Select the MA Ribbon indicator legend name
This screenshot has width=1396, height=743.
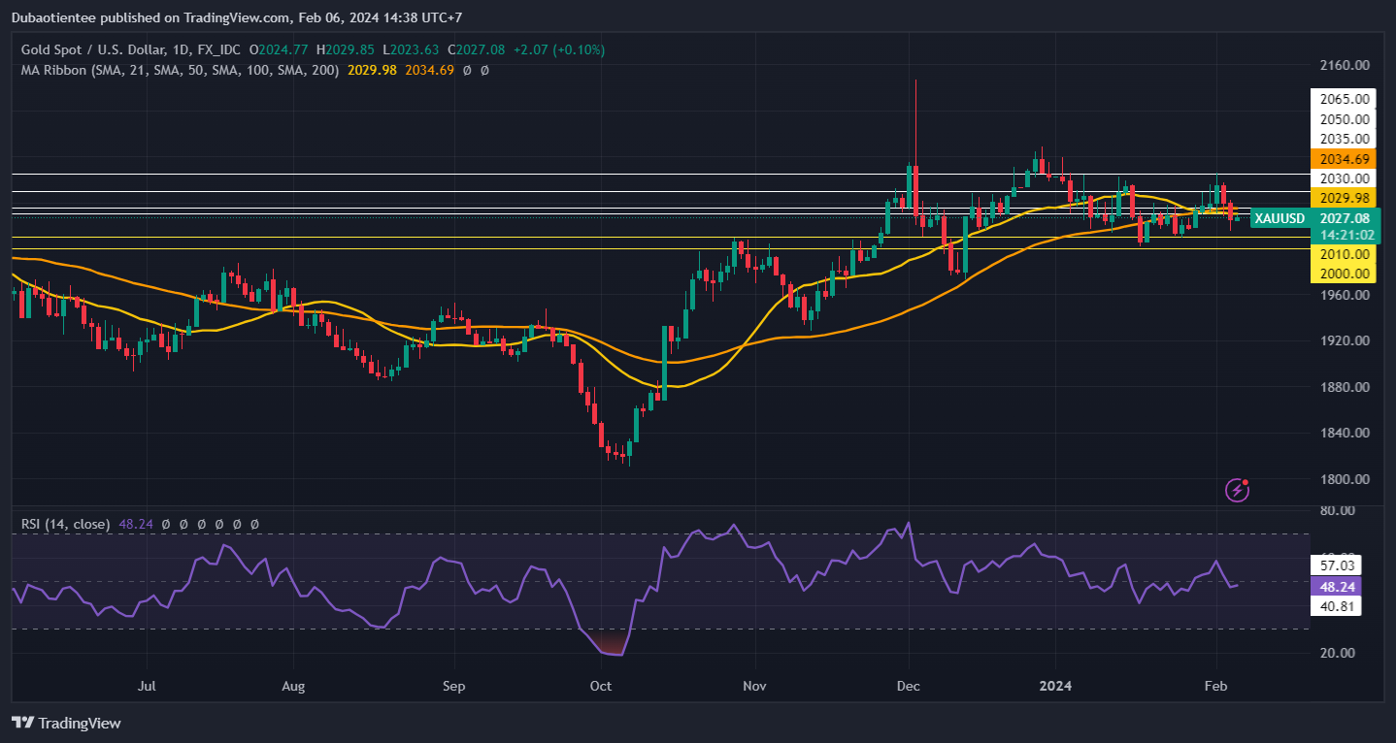181,70
